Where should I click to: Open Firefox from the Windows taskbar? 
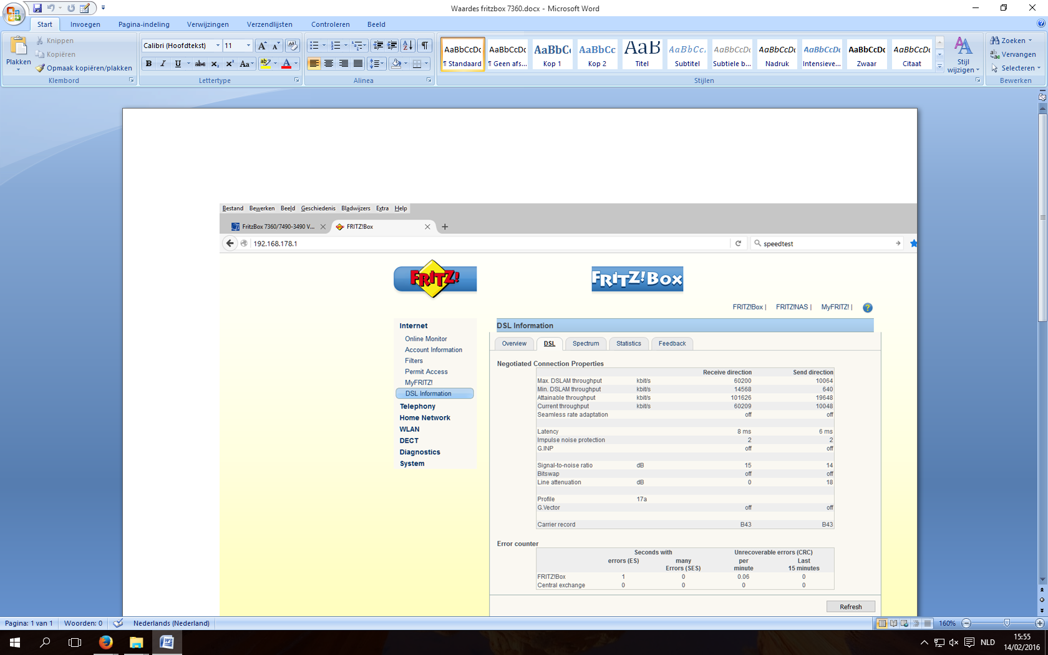[106, 642]
